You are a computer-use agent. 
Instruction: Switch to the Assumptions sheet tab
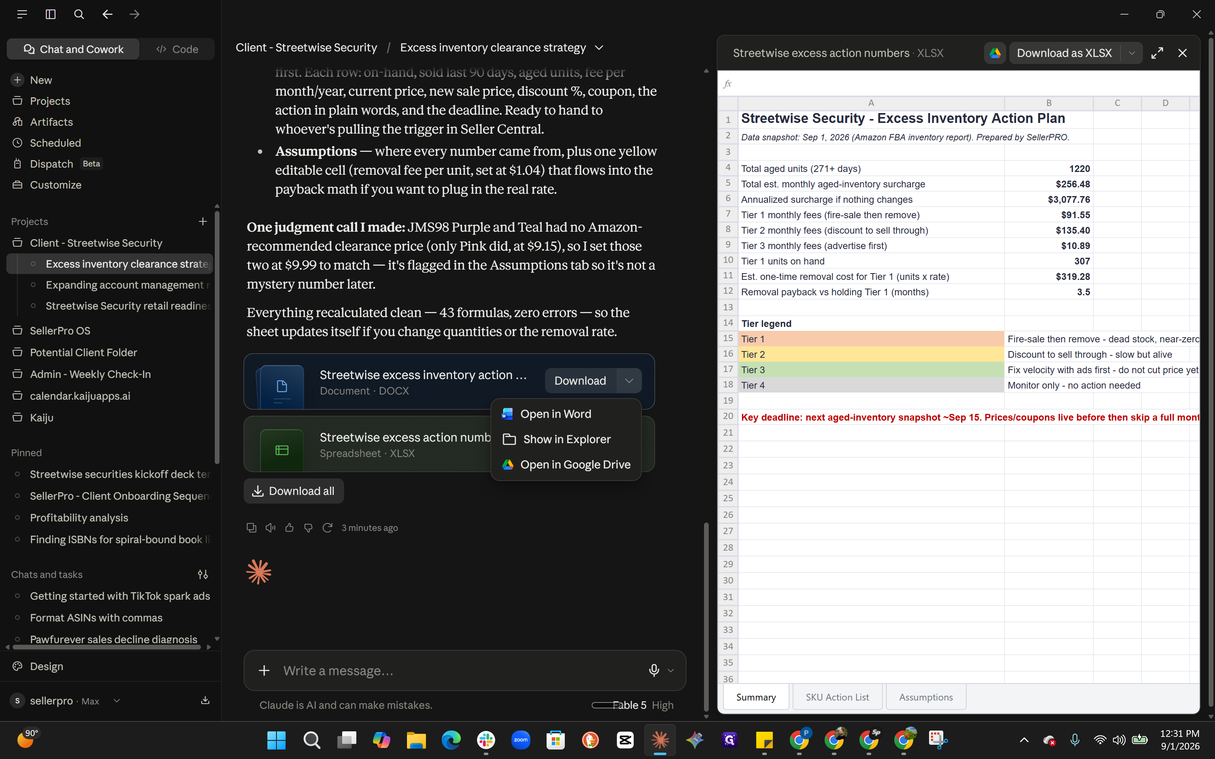tap(925, 697)
